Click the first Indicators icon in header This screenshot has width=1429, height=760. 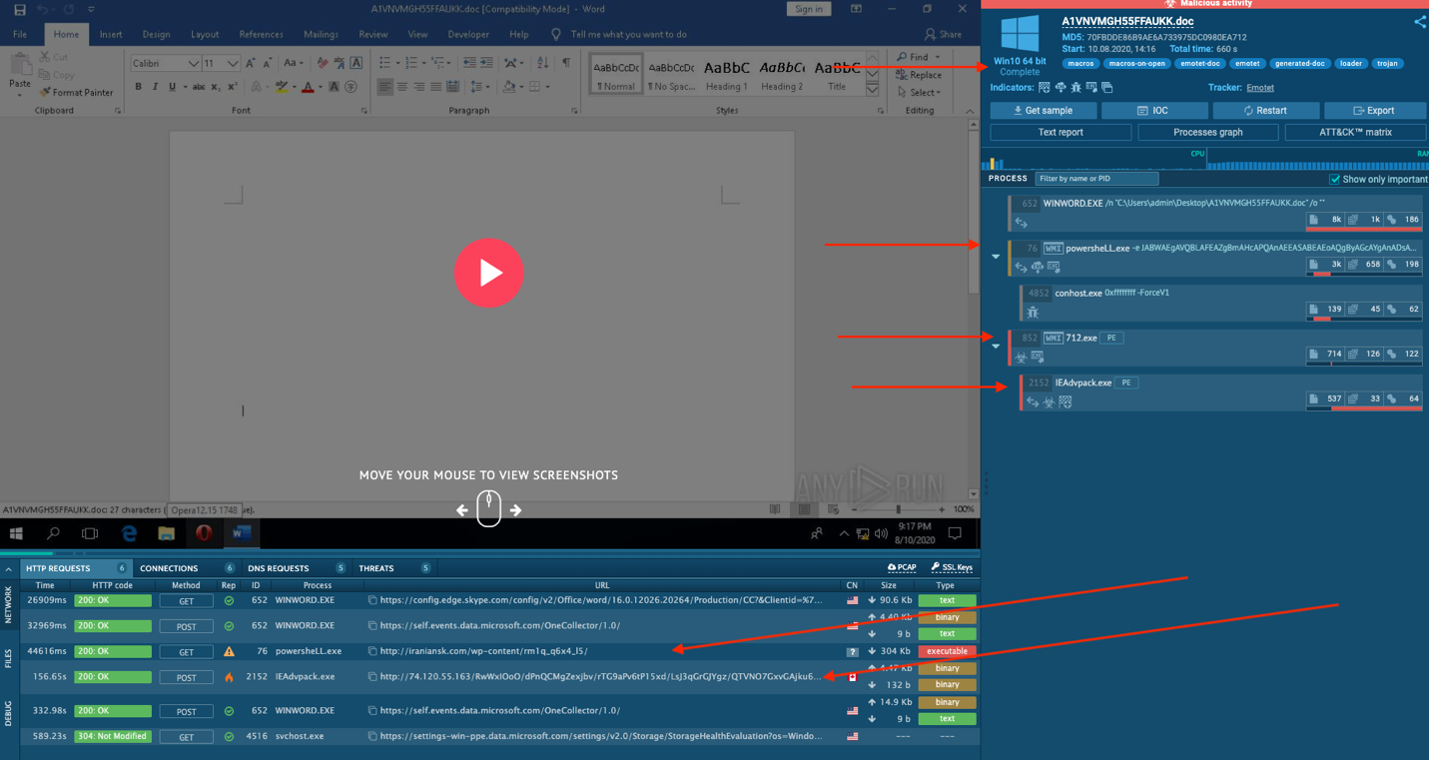pyautogui.click(x=1045, y=88)
